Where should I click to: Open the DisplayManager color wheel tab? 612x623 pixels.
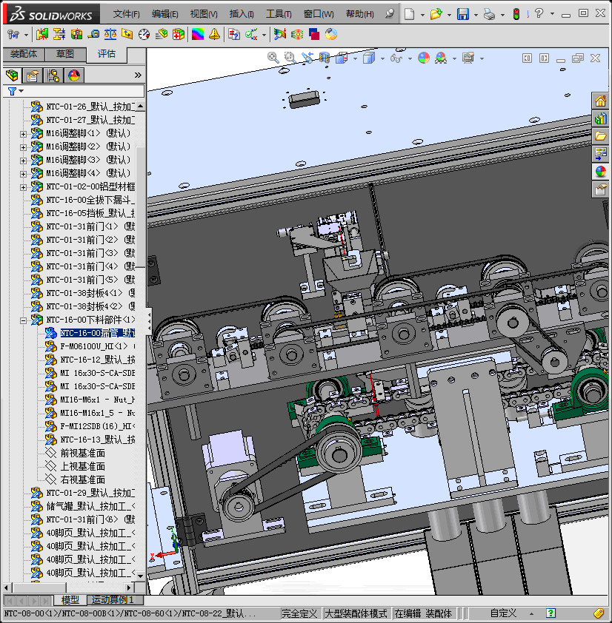(73, 75)
